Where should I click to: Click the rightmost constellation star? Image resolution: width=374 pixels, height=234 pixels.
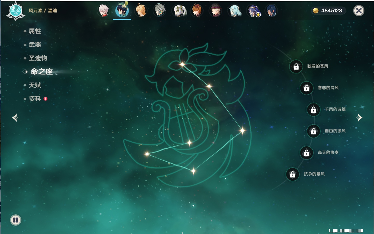[242, 131]
